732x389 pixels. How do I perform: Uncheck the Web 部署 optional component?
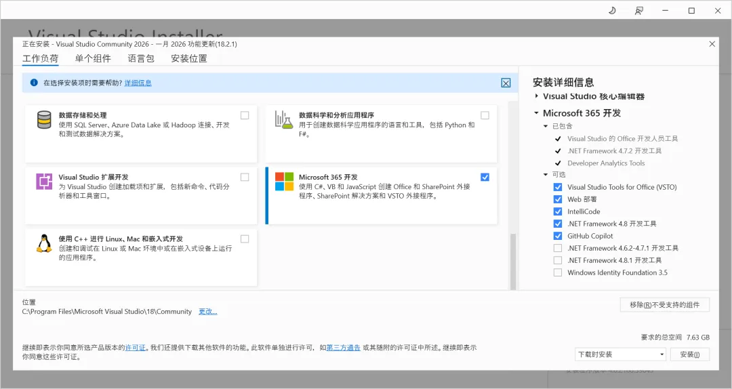[x=557, y=199]
